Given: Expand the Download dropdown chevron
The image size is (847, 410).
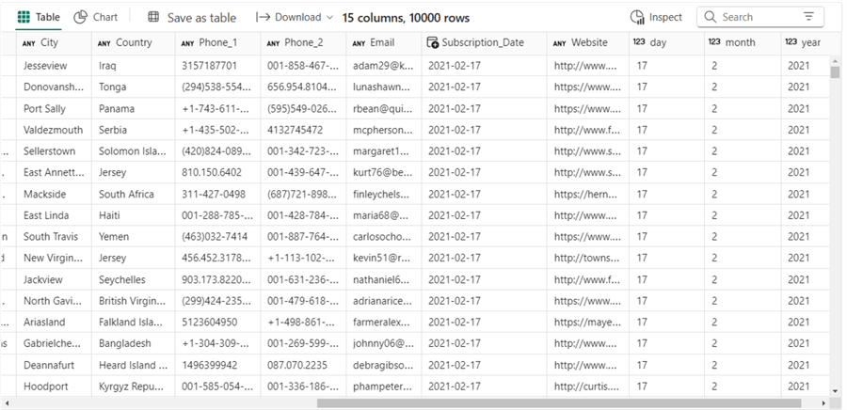Looking at the screenshot, I should [329, 17].
